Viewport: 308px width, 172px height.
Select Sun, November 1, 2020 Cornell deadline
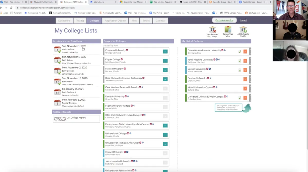click(76, 49)
